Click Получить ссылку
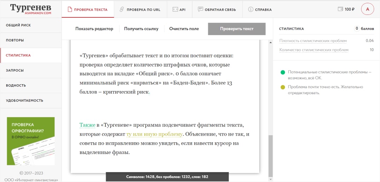The image size is (380, 182). point(141,29)
